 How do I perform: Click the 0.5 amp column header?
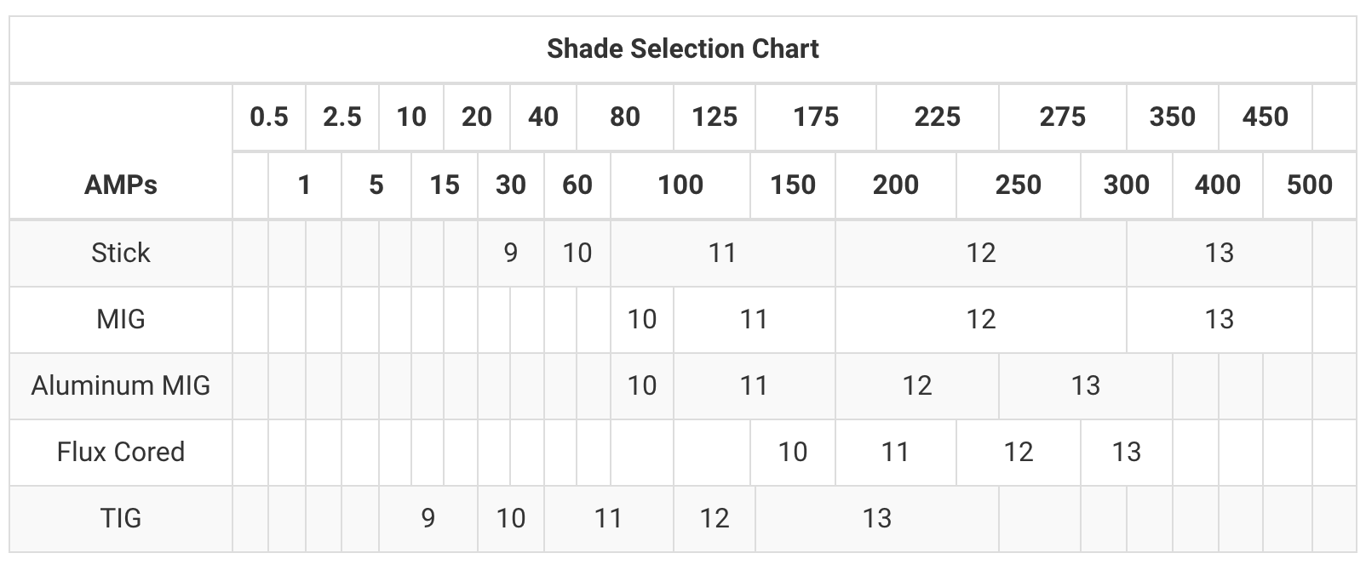click(x=269, y=117)
